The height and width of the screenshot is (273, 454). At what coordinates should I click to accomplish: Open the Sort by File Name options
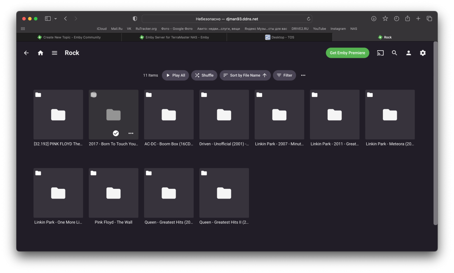(245, 75)
